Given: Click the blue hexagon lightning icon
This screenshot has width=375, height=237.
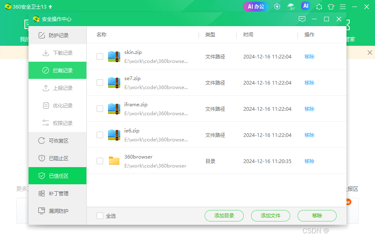Looking at the screenshot, I should [x=277, y=7].
